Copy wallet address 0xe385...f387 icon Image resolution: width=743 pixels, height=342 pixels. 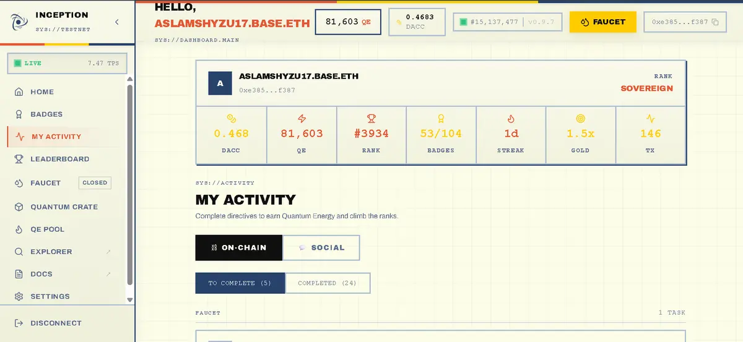(x=715, y=22)
